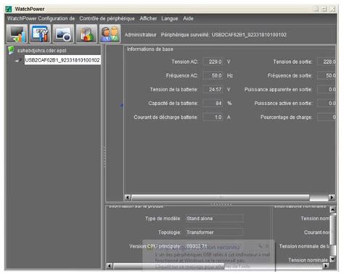Click the two-users account toolbar icon
This screenshot has height=274, width=344.
(110, 34)
